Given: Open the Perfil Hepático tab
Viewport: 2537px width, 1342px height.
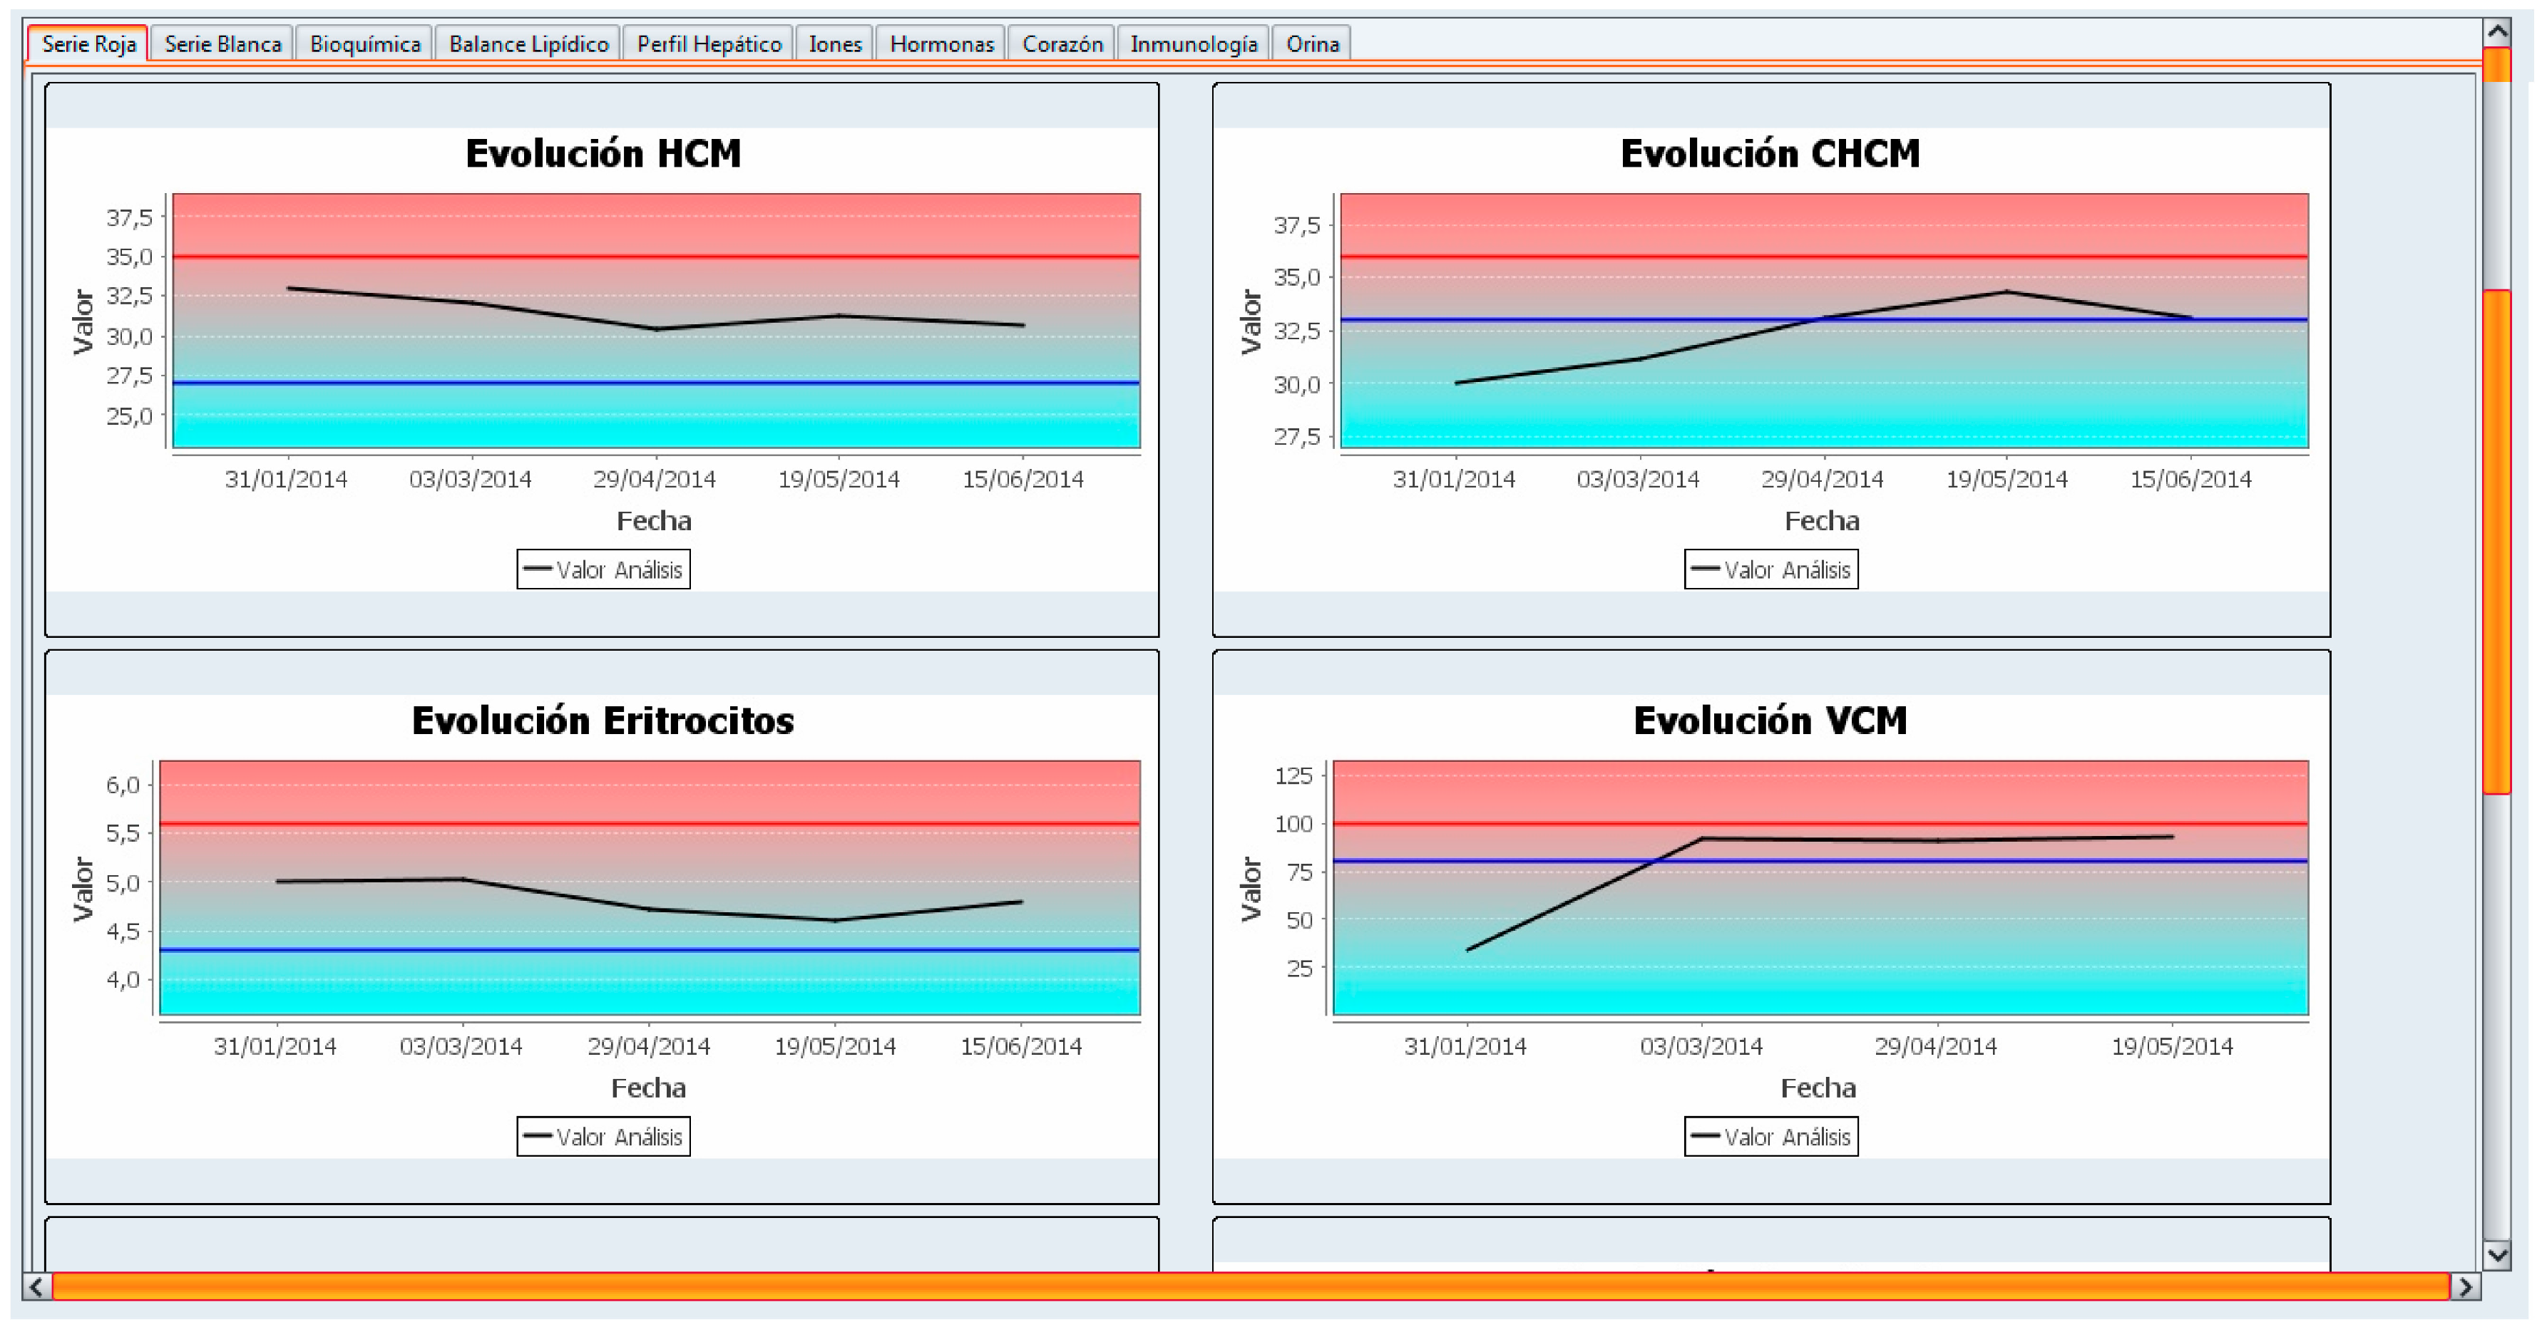Looking at the screenshot, I should [x=708, y=43].
